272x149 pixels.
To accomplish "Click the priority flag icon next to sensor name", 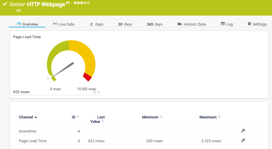I will pyautogui.click(x=68, y=3).
